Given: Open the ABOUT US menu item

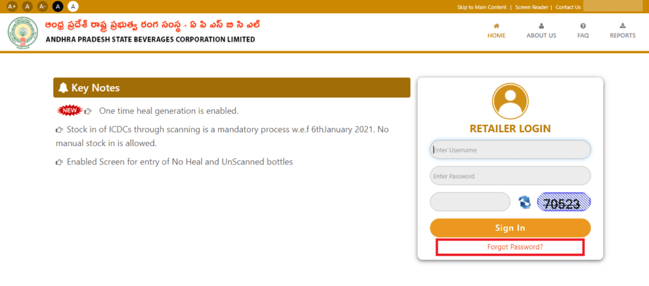Looking at the screenshot, I should [541, 32].
